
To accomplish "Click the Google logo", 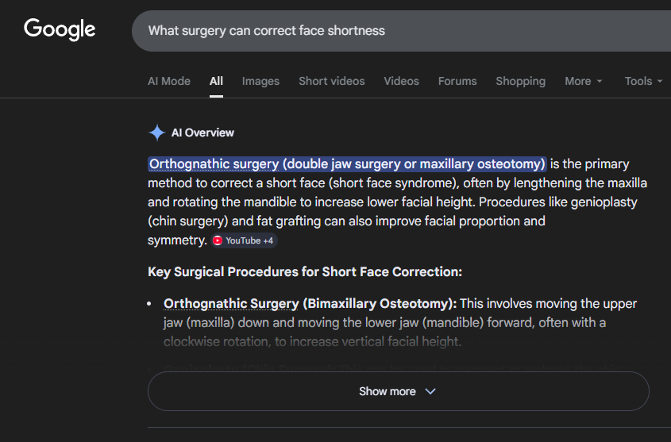I will click(60, 30).
